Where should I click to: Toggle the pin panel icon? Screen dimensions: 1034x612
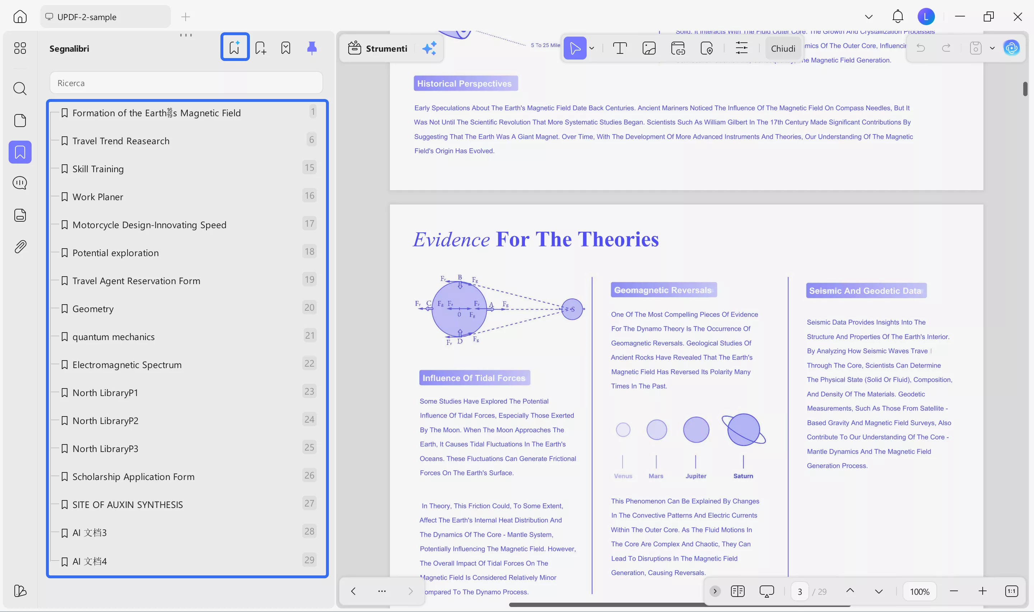click(x=312, y=48)
